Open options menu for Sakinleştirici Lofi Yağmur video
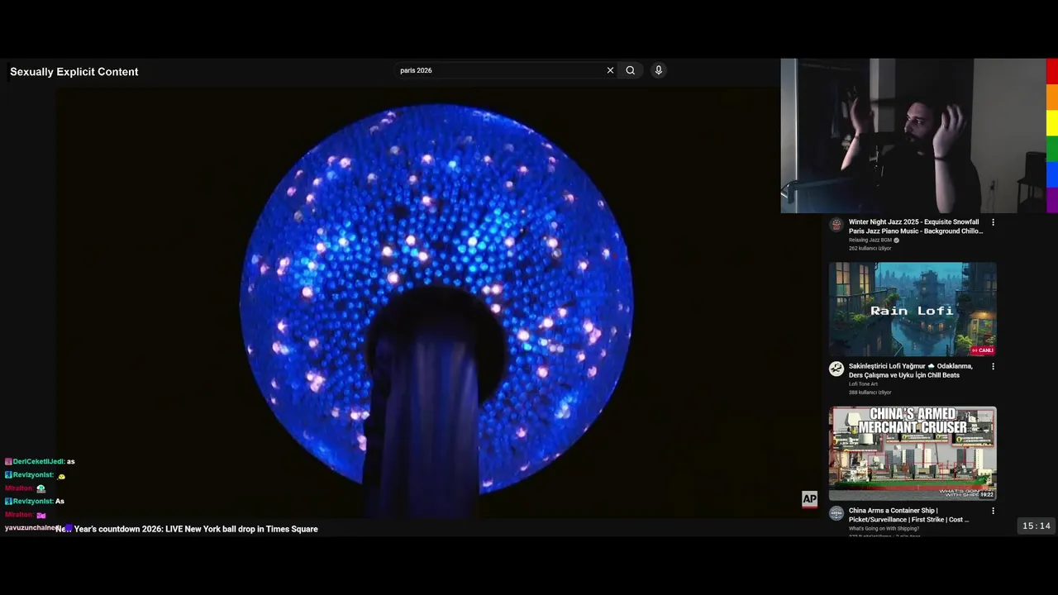Screen dimensions: 1058x595 pyautogui.click(x=993, y=366)
